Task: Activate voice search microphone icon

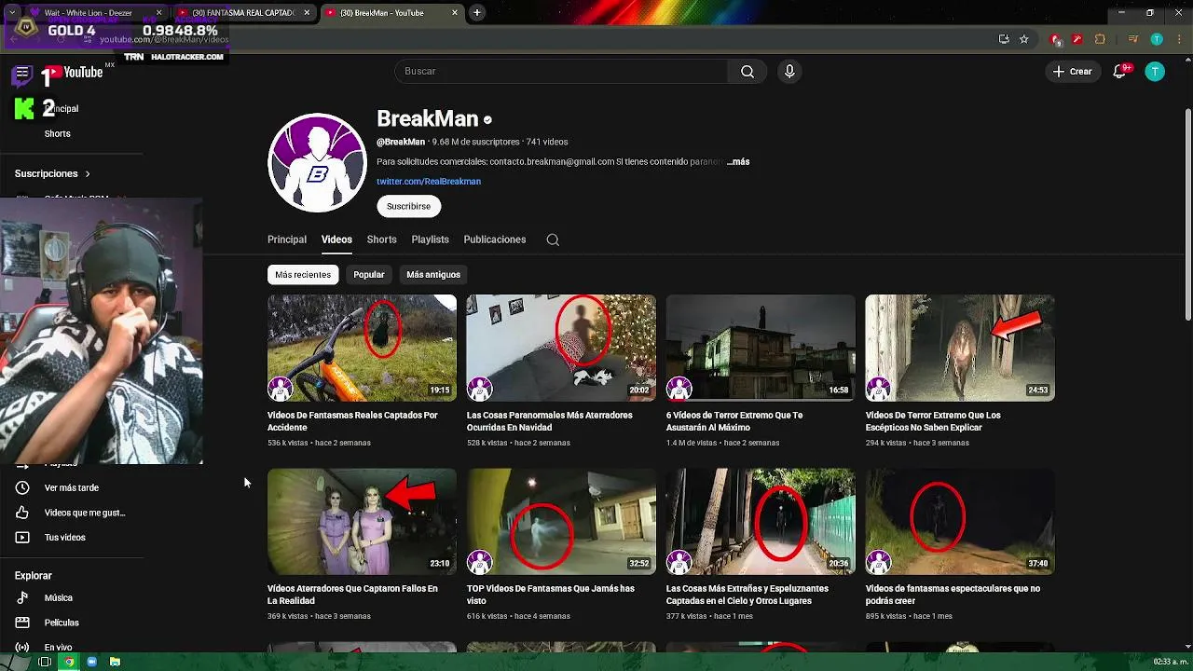Action: pyautogui.click(x=789, y=72)
